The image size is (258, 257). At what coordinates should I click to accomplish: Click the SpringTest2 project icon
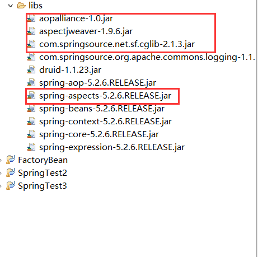(x=11, y=173)
